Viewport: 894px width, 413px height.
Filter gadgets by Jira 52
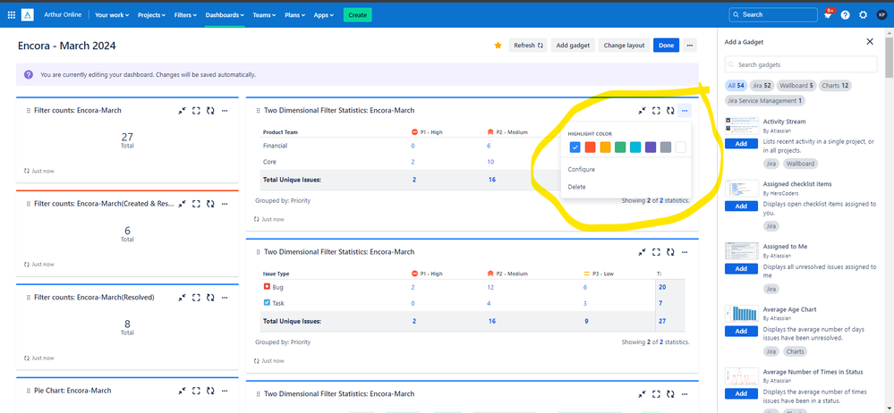click(762, 86)
